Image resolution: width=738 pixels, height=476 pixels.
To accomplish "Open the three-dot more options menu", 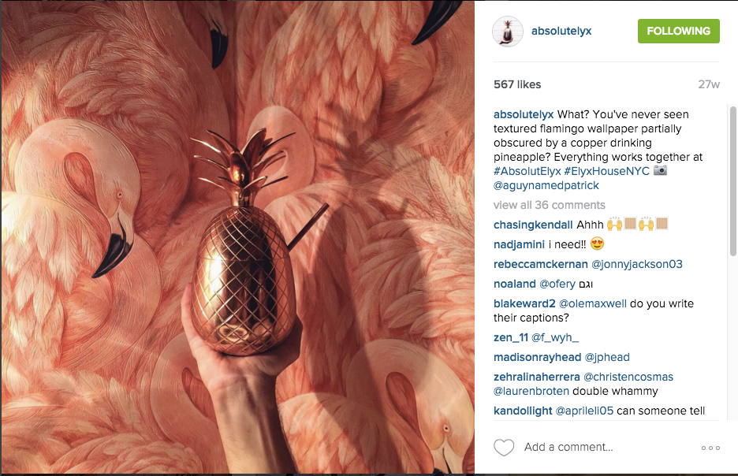I will pos(710,448).
